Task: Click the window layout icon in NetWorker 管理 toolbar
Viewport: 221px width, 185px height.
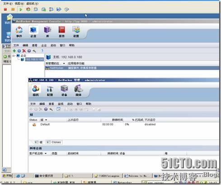Action: pyautogui.click(x=58, y=109)
